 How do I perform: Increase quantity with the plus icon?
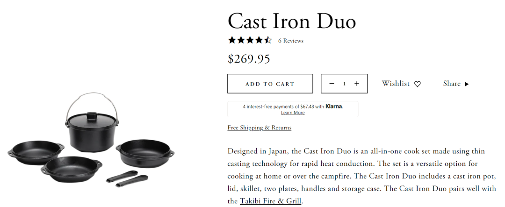pyautogui.click(x=357, y=84)
